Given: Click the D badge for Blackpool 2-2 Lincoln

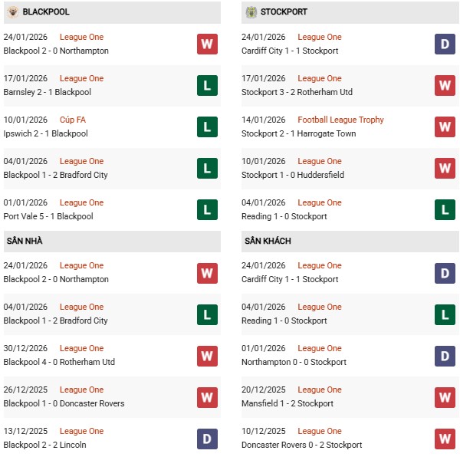Looking at the screenshot, I should tap(207, 438).
